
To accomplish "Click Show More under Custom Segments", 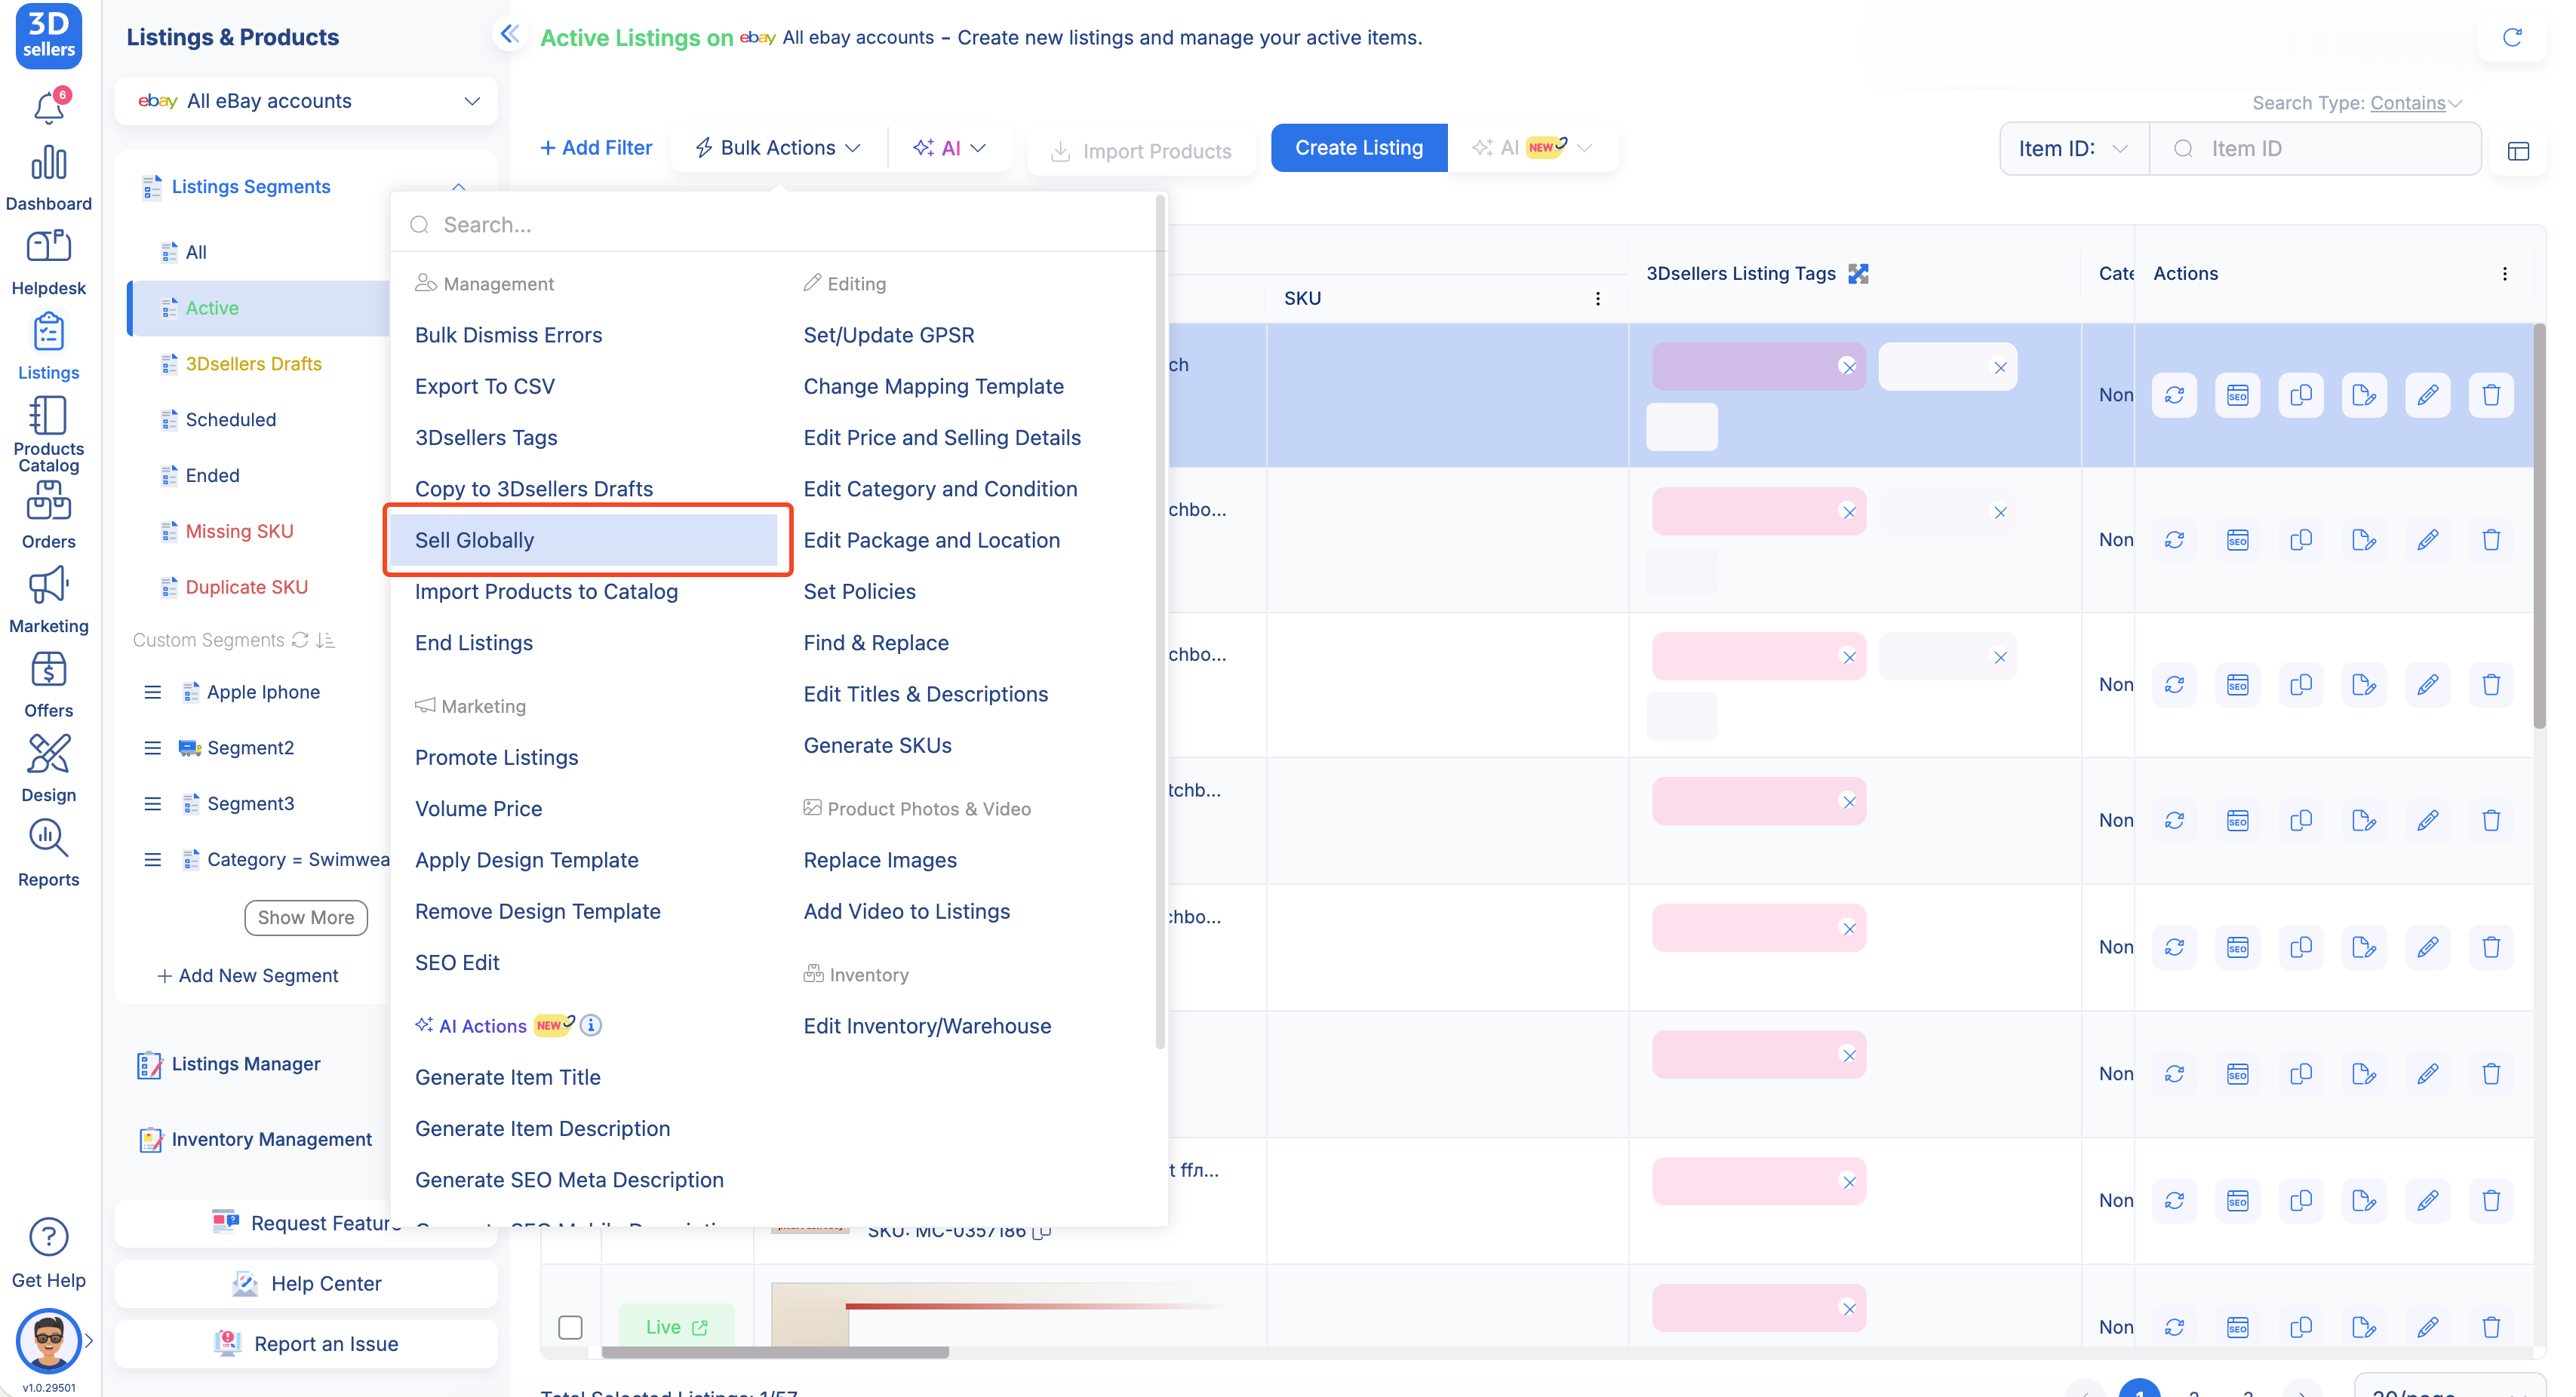I will point(306,917).
